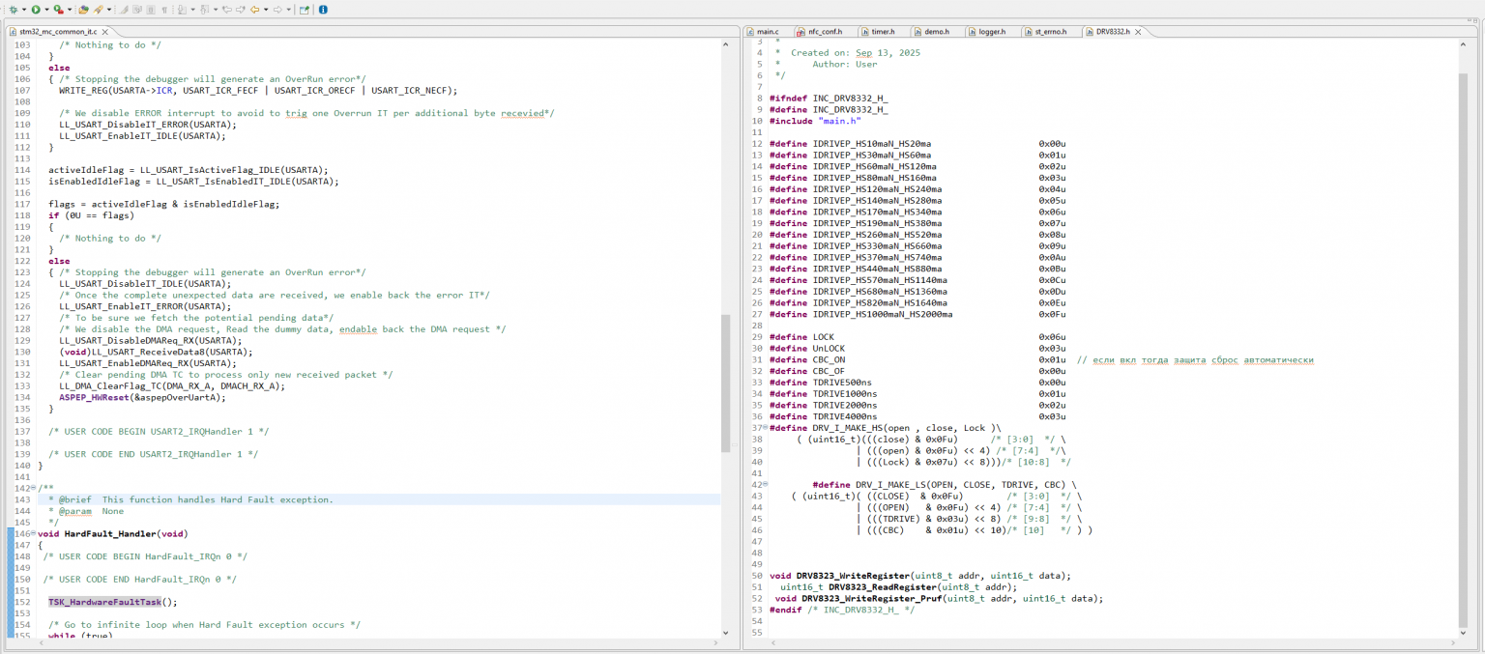Switch to the main.c tab

767,32
